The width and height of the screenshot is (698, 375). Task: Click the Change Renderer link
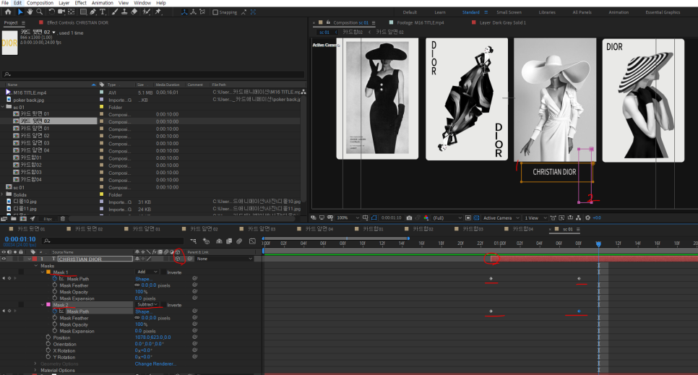coord(155,364)
